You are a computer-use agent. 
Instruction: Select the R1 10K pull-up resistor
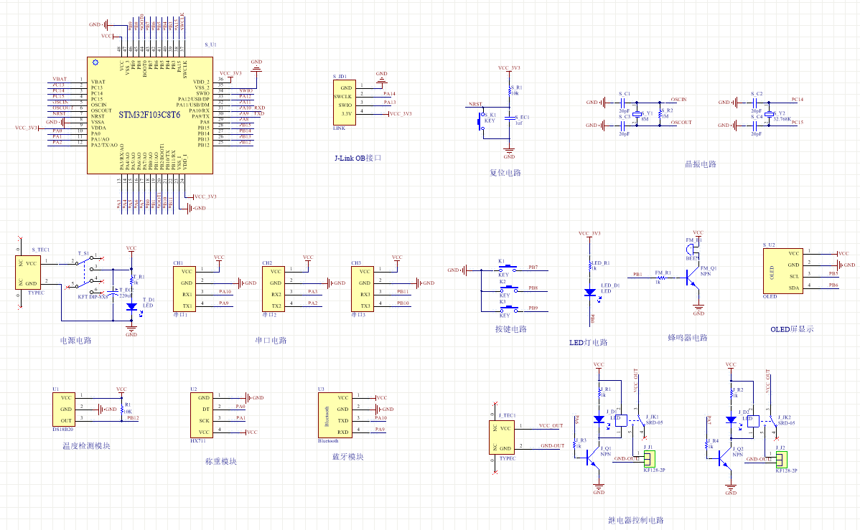[122, 407]
